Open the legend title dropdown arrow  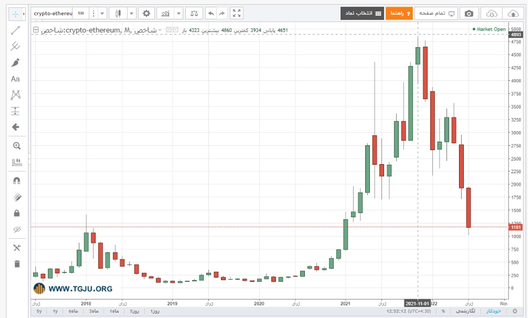coord(161,30)
